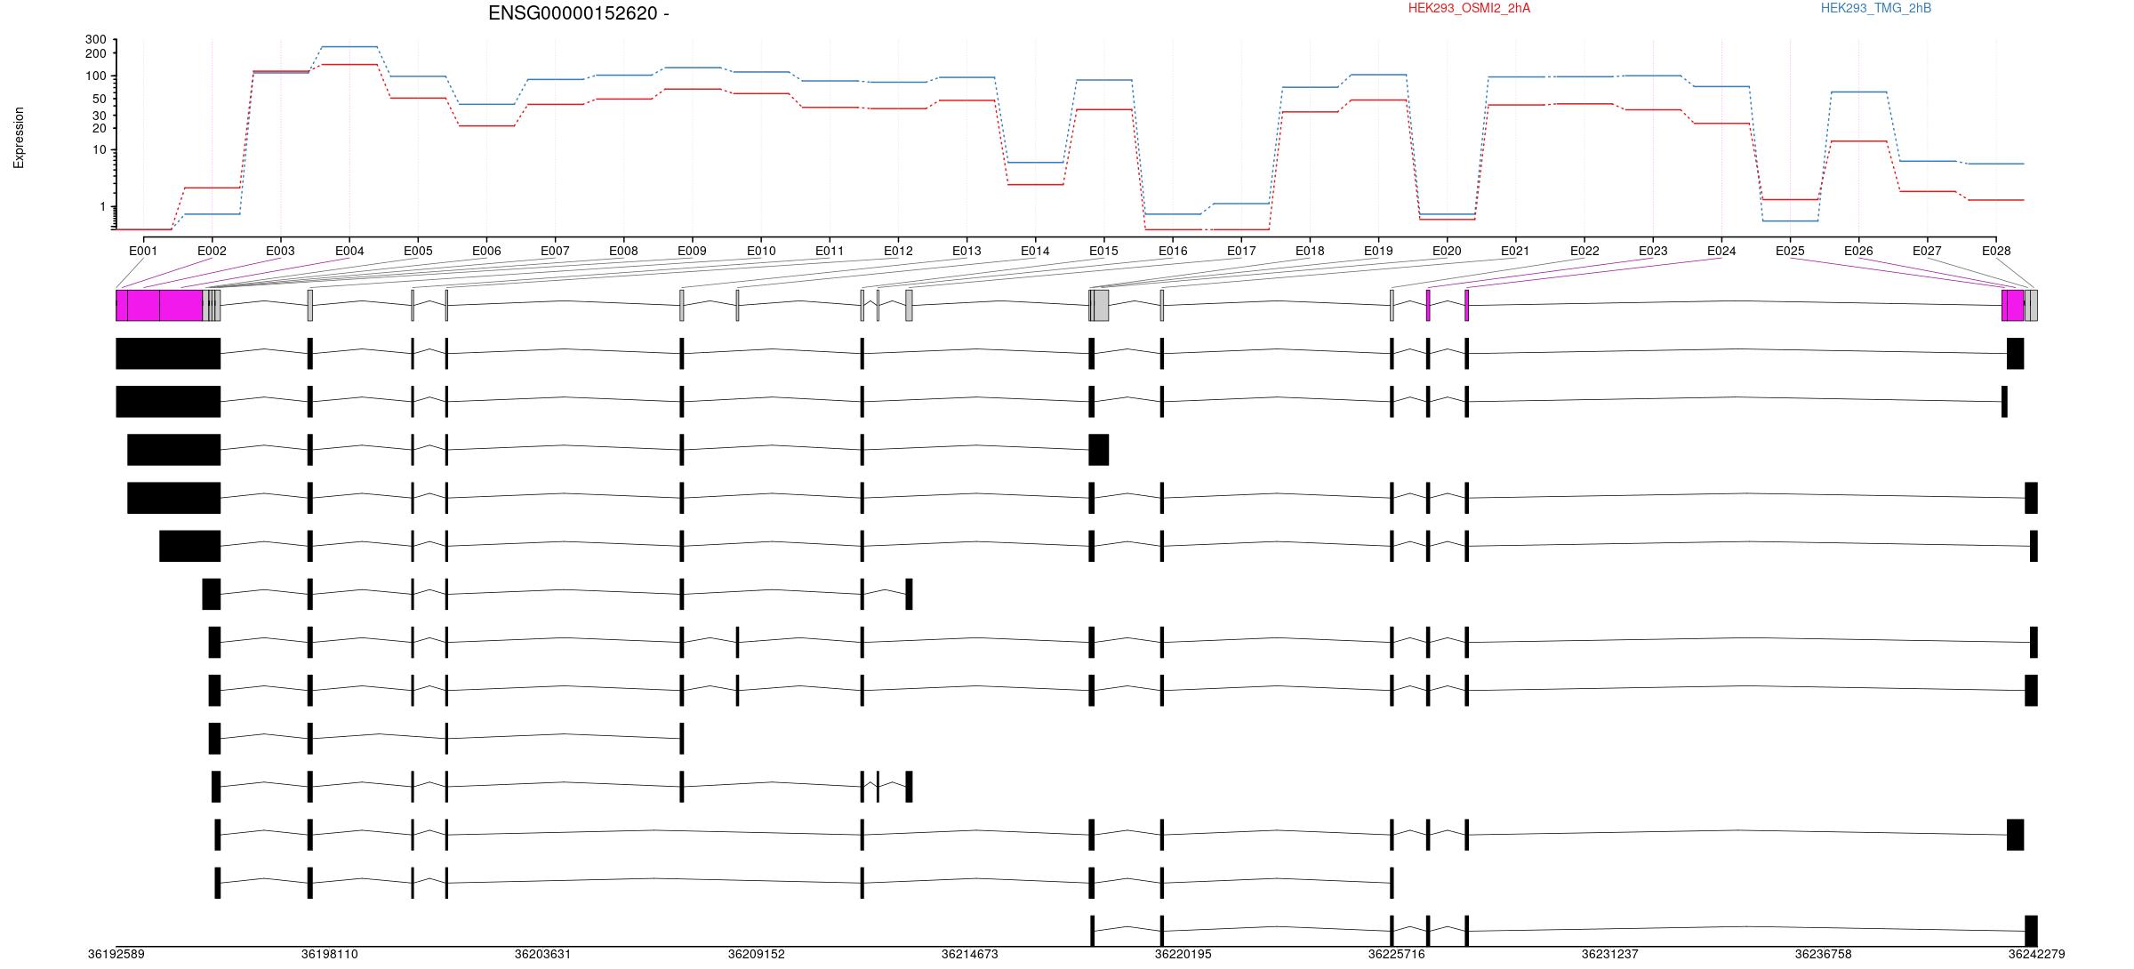Click genomic coordinate 36203631
2134x969 pixels.
tap(542, 954)
